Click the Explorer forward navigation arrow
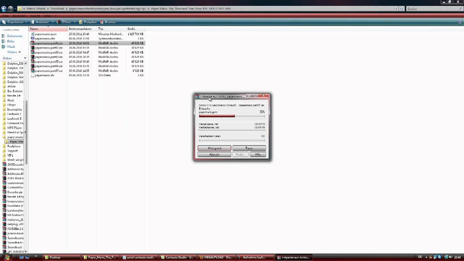Viewport: 464px width, 261px height. pyautogui.click(x=11, y=9)
